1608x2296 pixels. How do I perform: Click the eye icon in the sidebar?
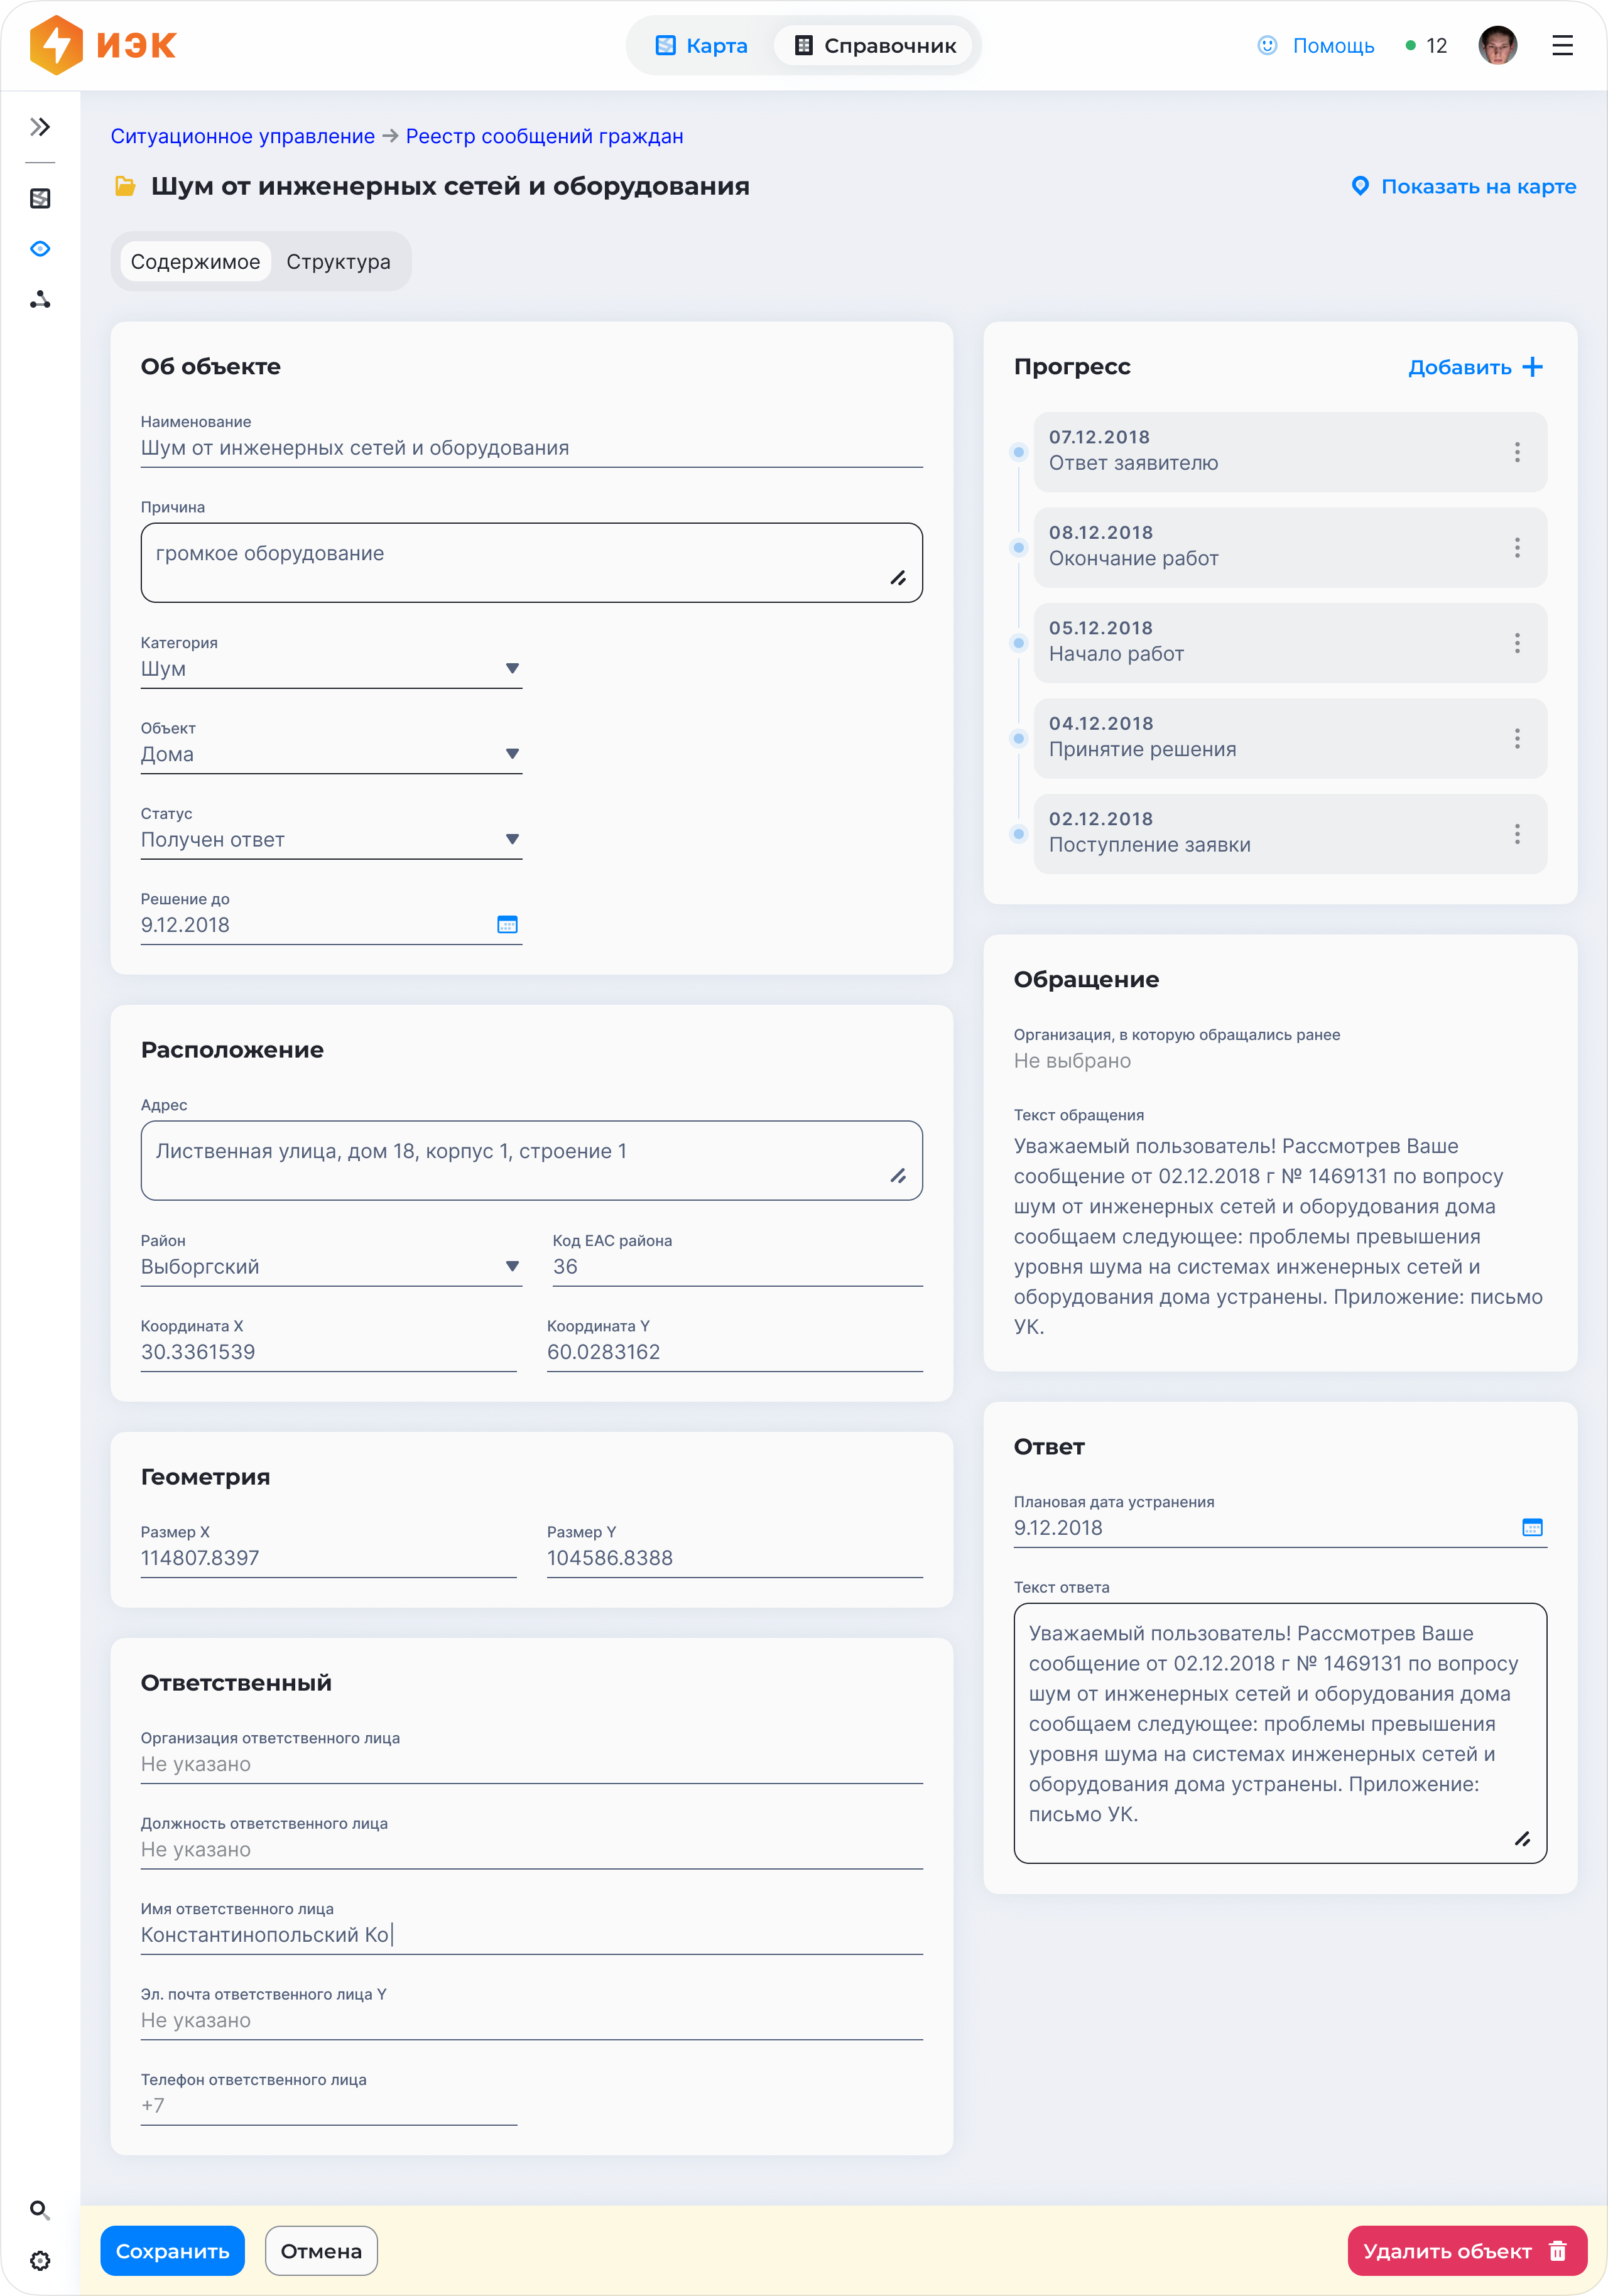pos(40,249)
